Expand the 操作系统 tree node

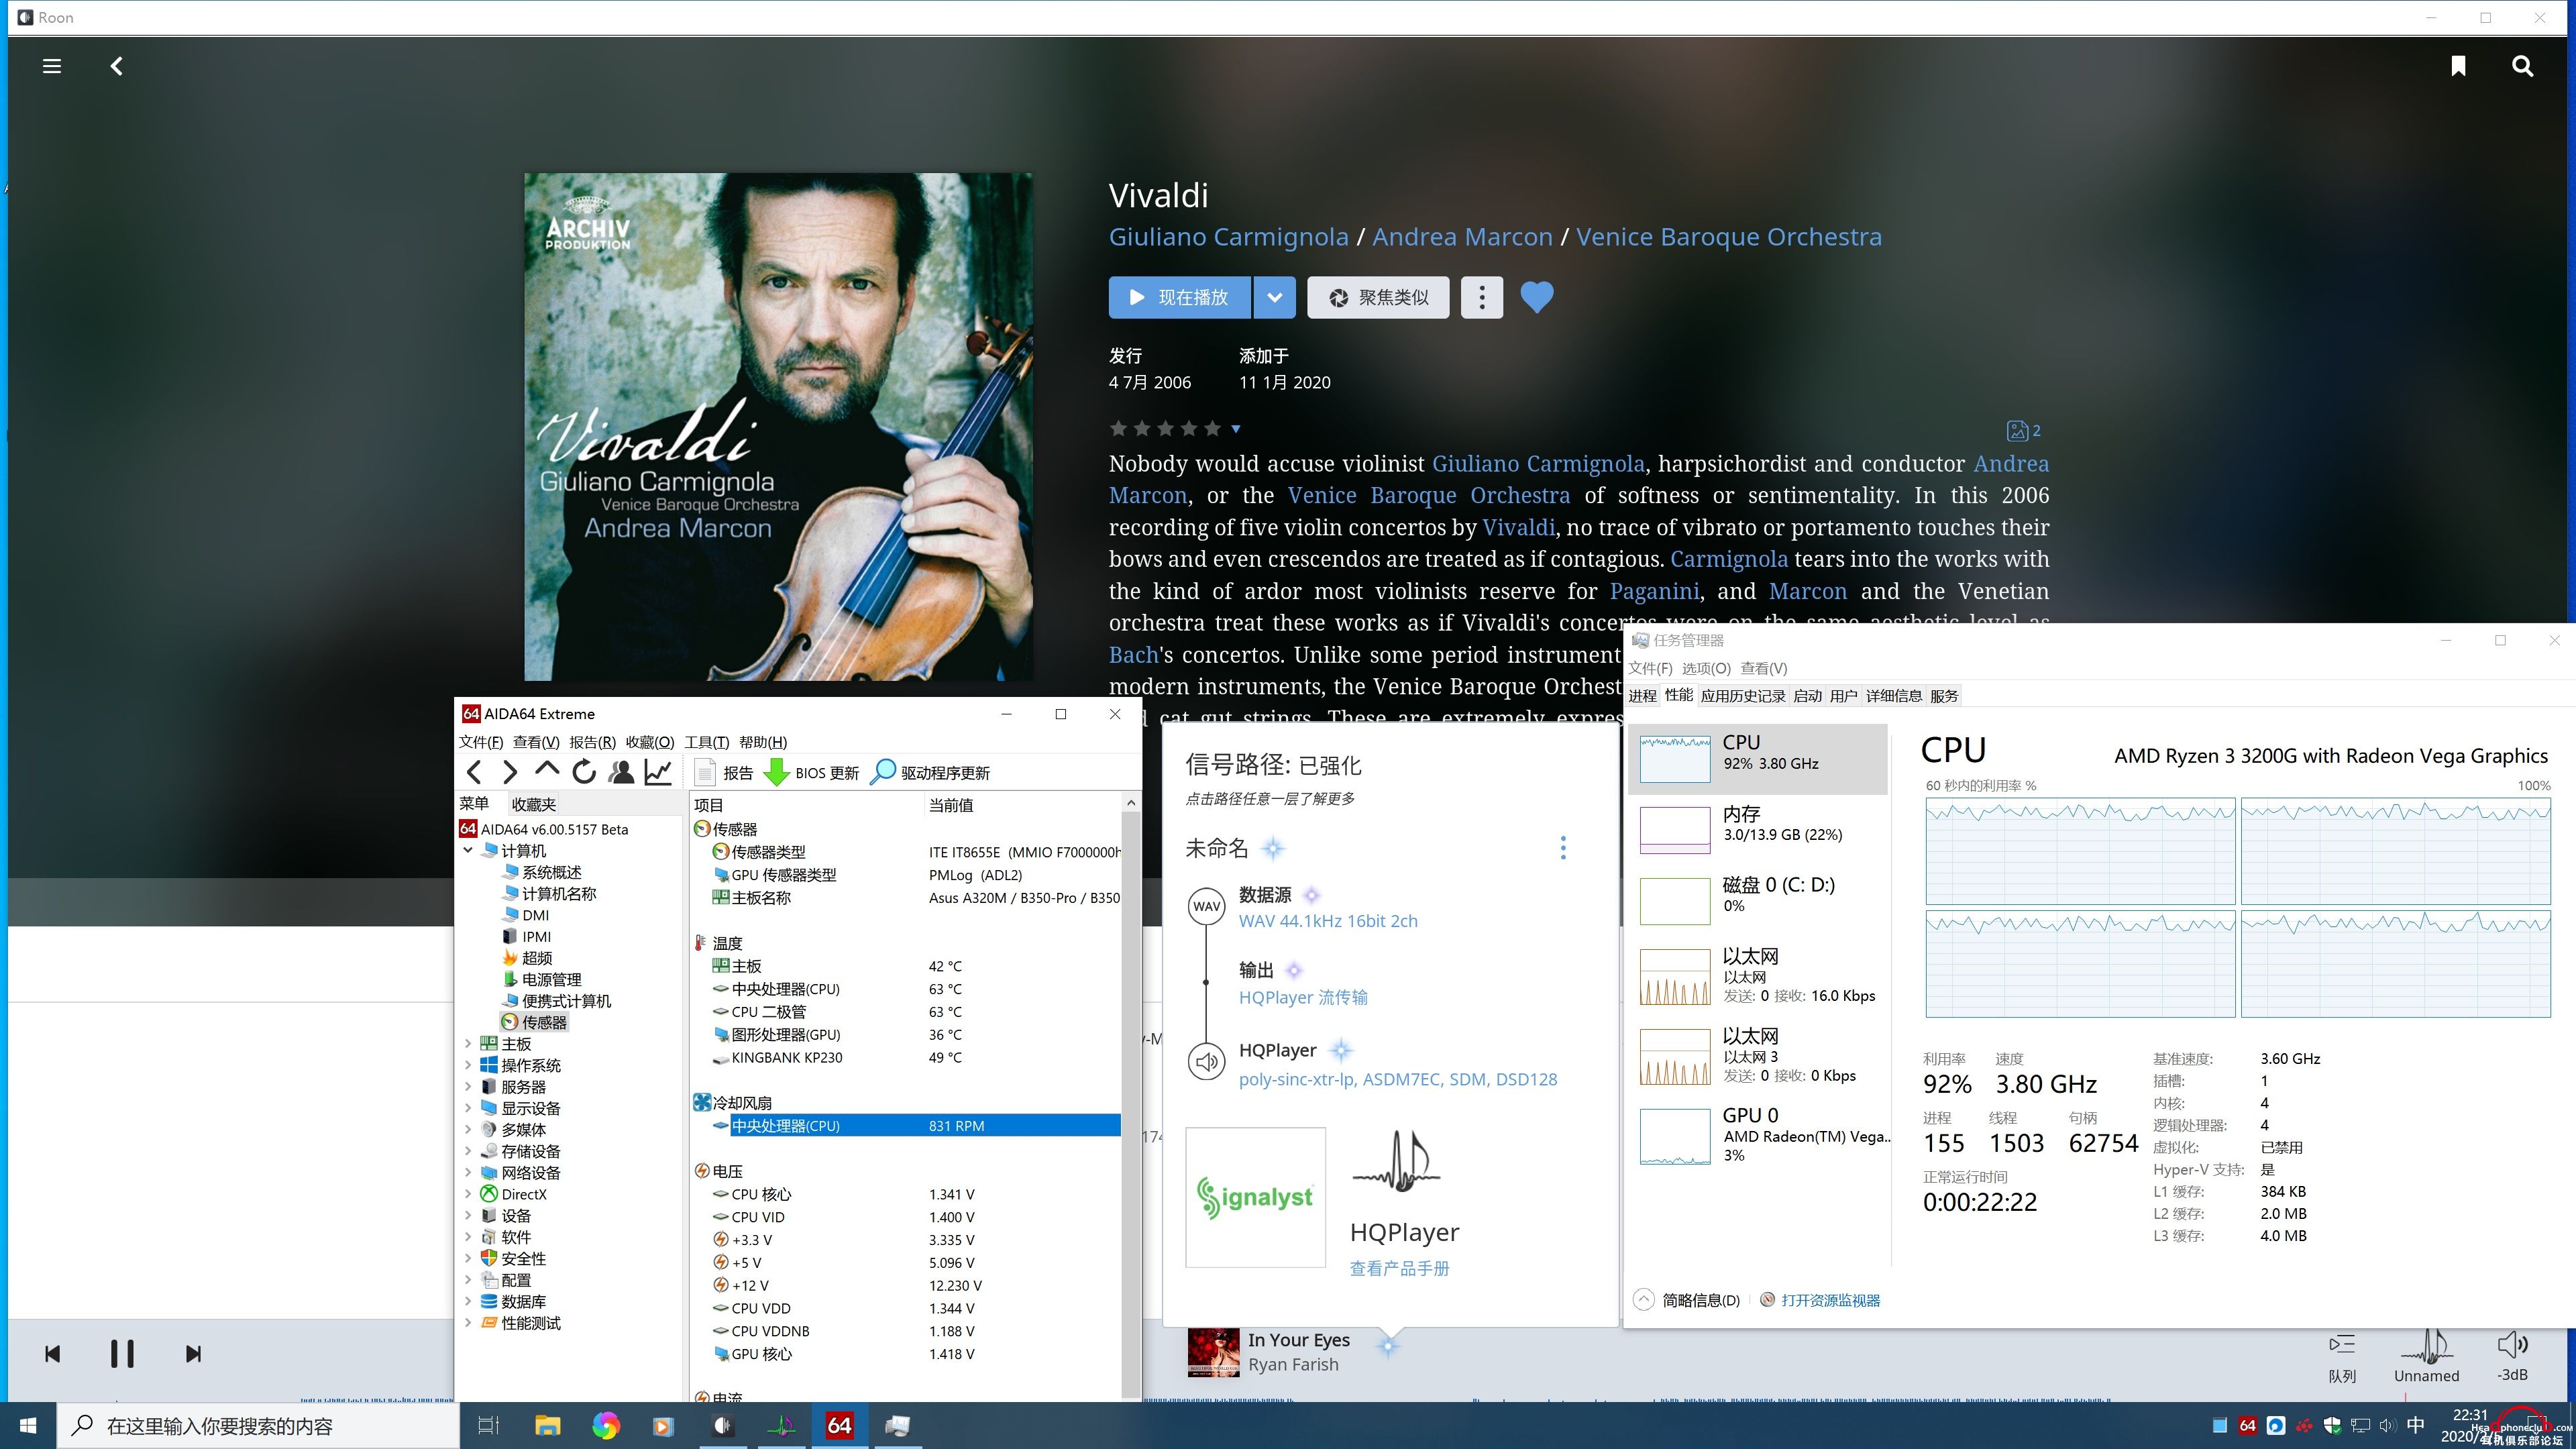click(468, 1066)
